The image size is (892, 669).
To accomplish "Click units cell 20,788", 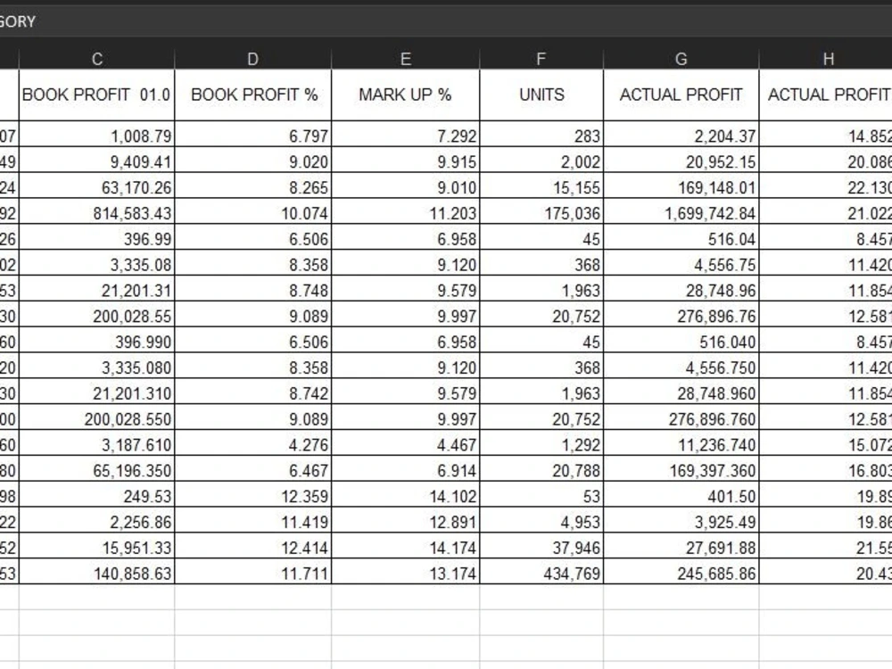I will [x=541, y=469].
